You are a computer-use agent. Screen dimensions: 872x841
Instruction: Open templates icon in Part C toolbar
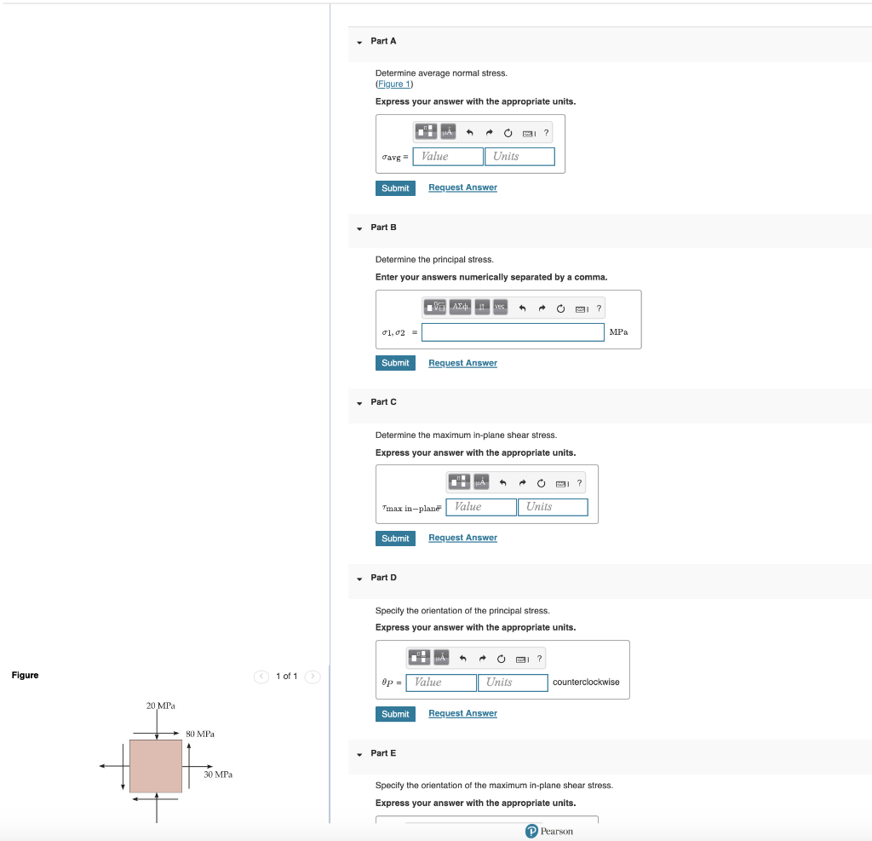(459, 482)
